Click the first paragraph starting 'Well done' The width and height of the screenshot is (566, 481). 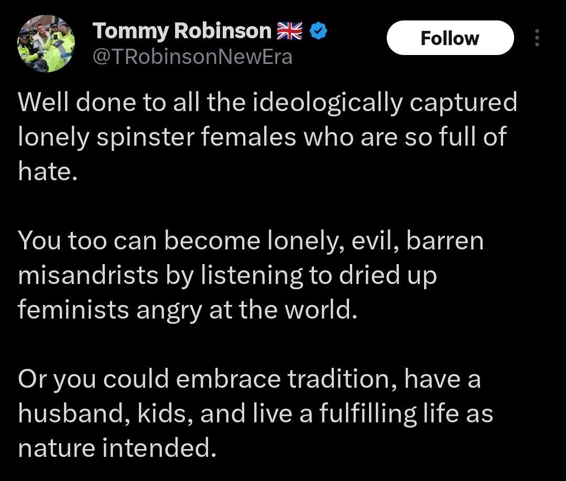(x=262, y=137)
